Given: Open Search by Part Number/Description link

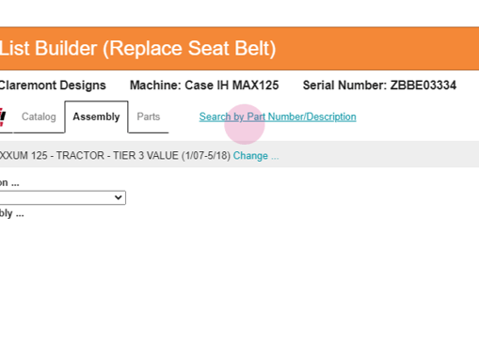Looking at the screenshot, I should click(278, 117).
